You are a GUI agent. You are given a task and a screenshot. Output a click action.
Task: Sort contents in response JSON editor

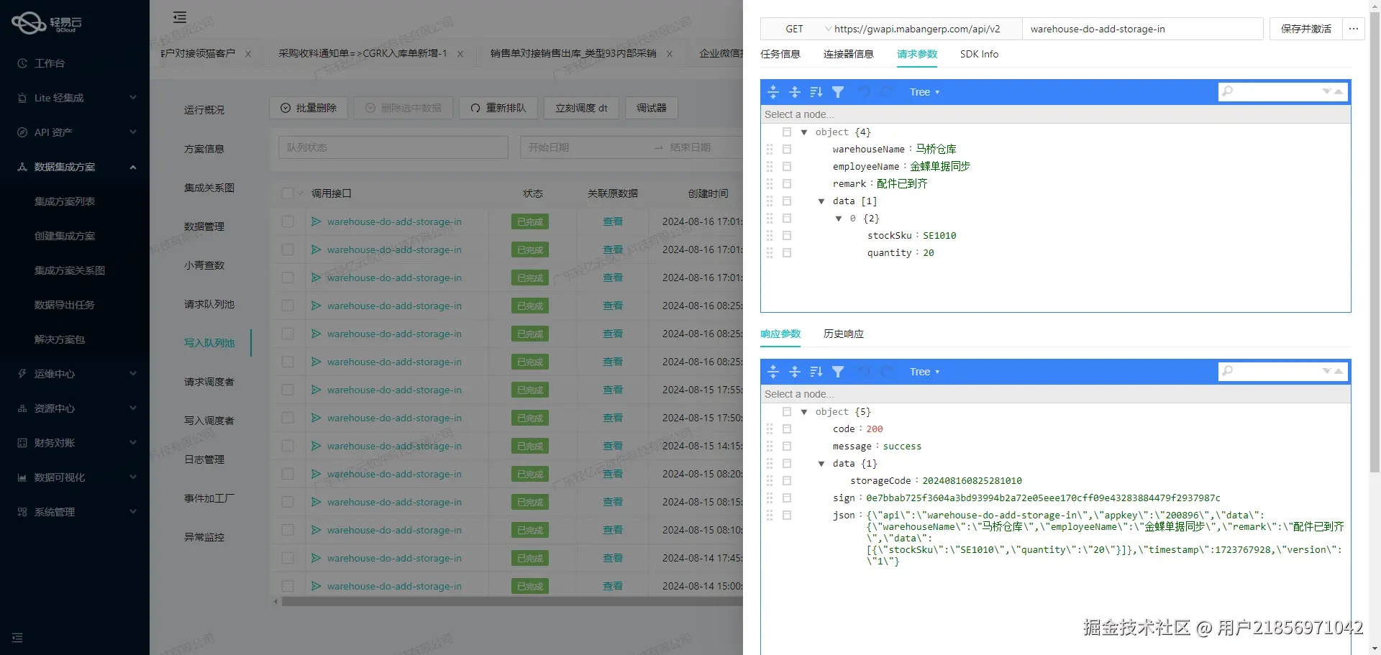click(816, 372)
